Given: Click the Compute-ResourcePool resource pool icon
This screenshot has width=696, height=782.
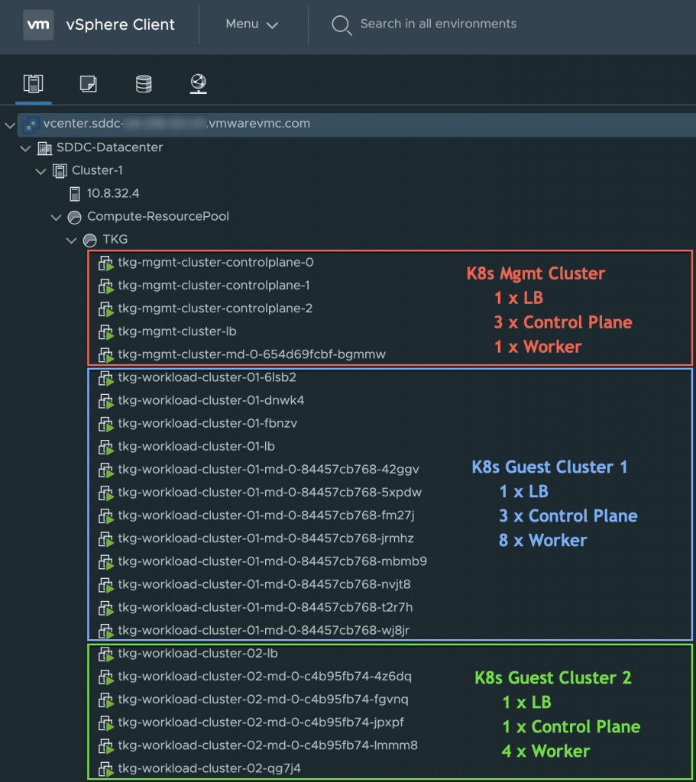Looking at the screenshot, I should pyautogui.click(x=75, y=217).
